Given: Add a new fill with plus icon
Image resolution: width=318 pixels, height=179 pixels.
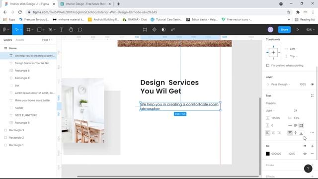Looking at the screenshot, I should pos(312,146).
